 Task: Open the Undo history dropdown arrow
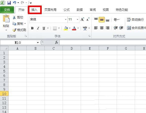pos(18,3)
